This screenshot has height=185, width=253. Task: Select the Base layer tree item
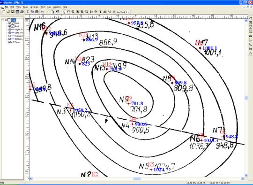point(17,42)
